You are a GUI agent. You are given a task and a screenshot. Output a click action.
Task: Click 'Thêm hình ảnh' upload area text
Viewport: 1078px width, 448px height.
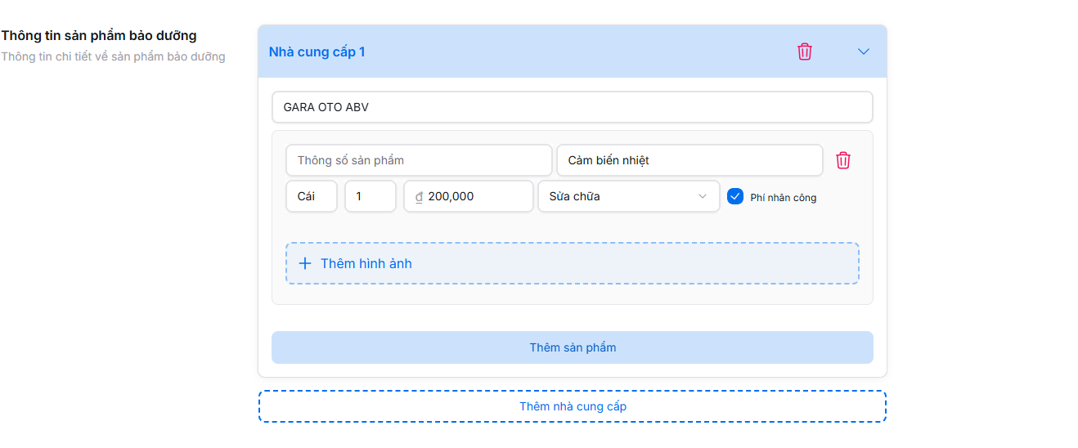366,263
